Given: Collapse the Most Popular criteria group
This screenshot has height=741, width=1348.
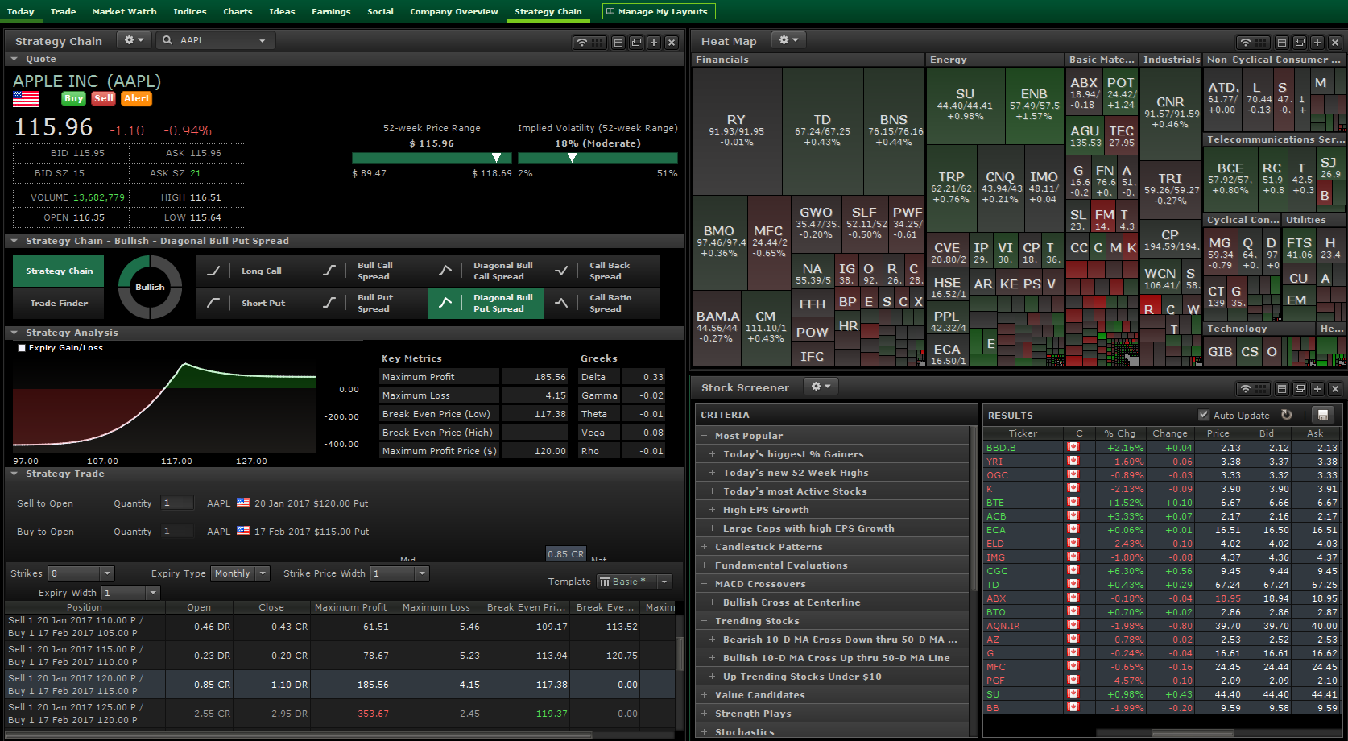Looking at the screenshot, I should click(x=705, y=435).
